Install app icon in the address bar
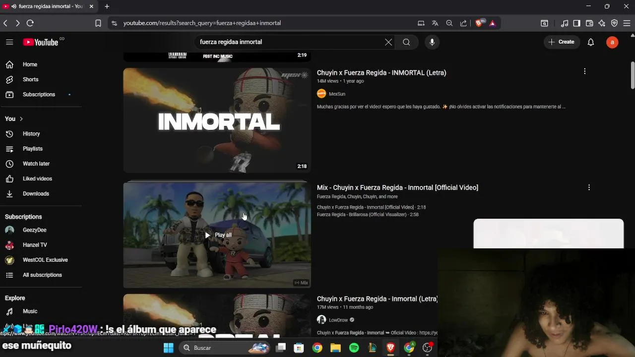The image size is (635, 357). (x=421, y=23)
